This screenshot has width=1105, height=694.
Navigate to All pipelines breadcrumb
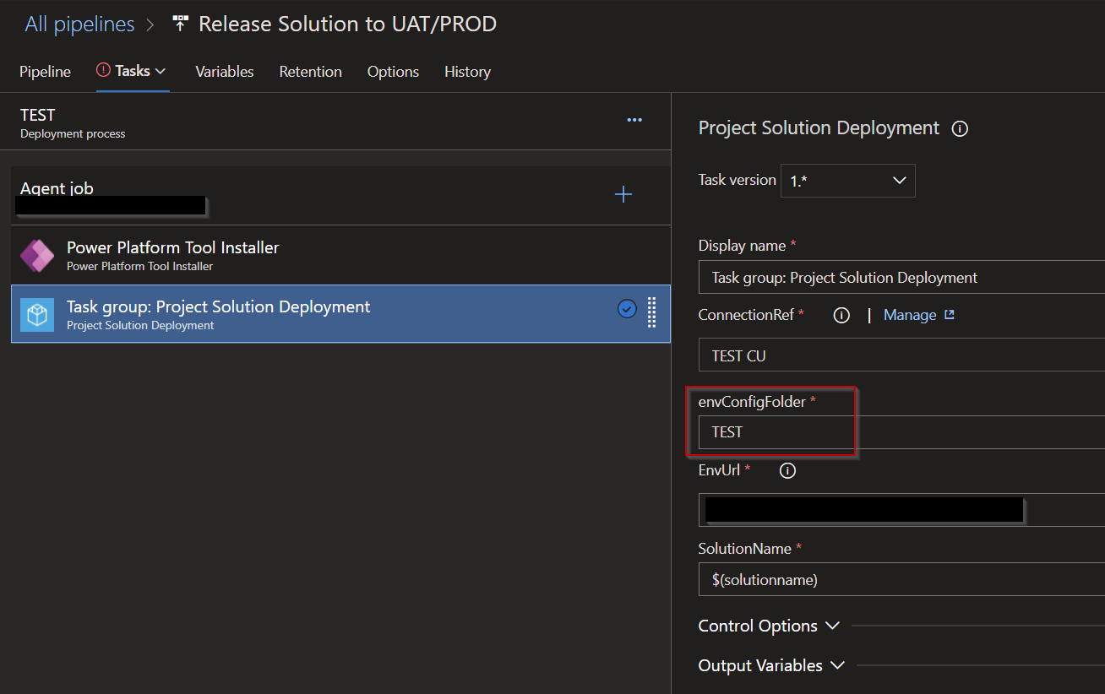click(x=79, y=24)
